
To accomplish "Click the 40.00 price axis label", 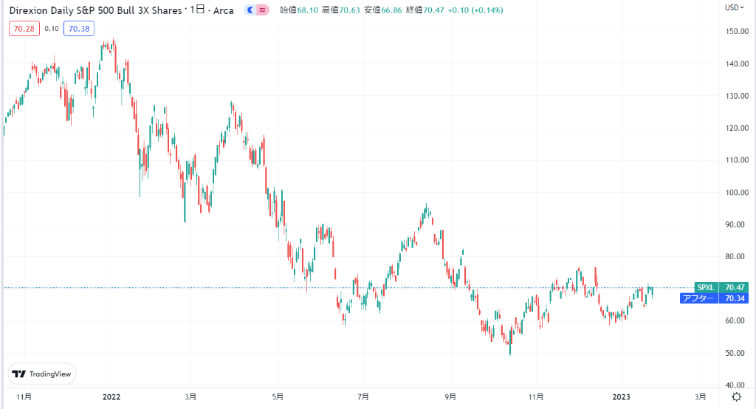I will coord(735,385).
